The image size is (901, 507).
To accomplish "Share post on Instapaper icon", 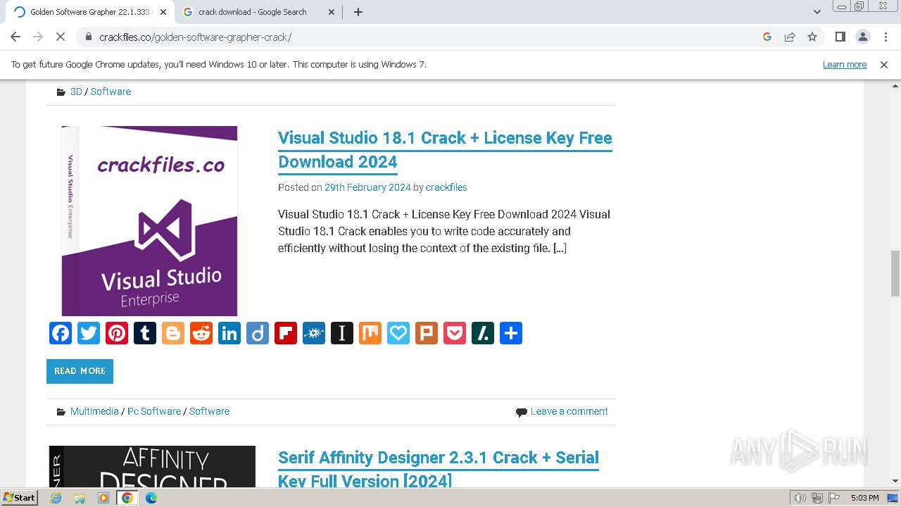I will 342,333.
